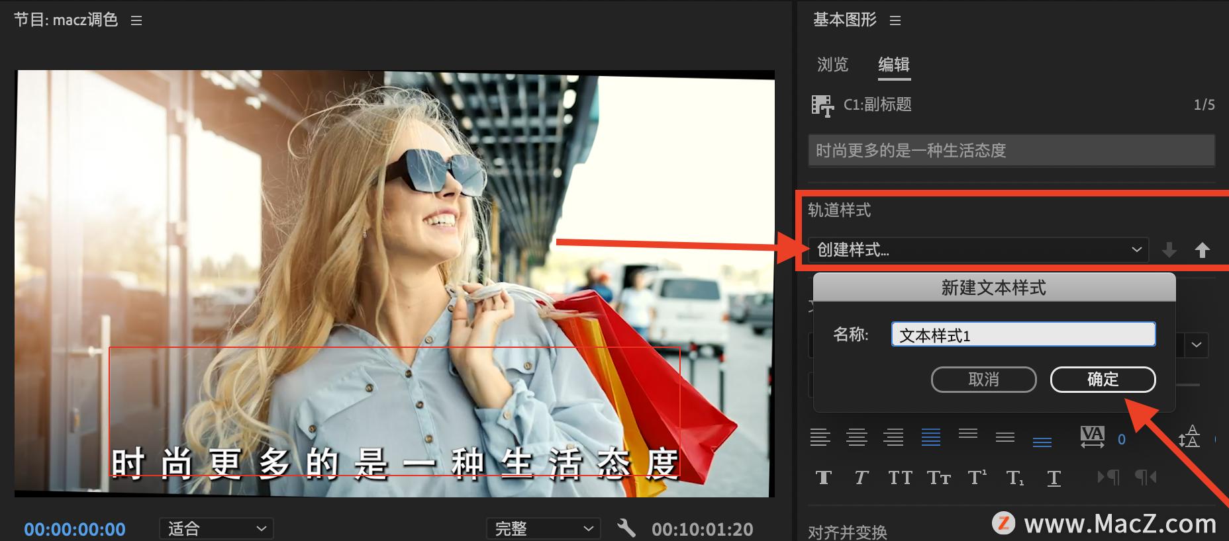Click the duration timecode 00:10:01:20
The image size is (1229, 541).
[x=703, y=529]
